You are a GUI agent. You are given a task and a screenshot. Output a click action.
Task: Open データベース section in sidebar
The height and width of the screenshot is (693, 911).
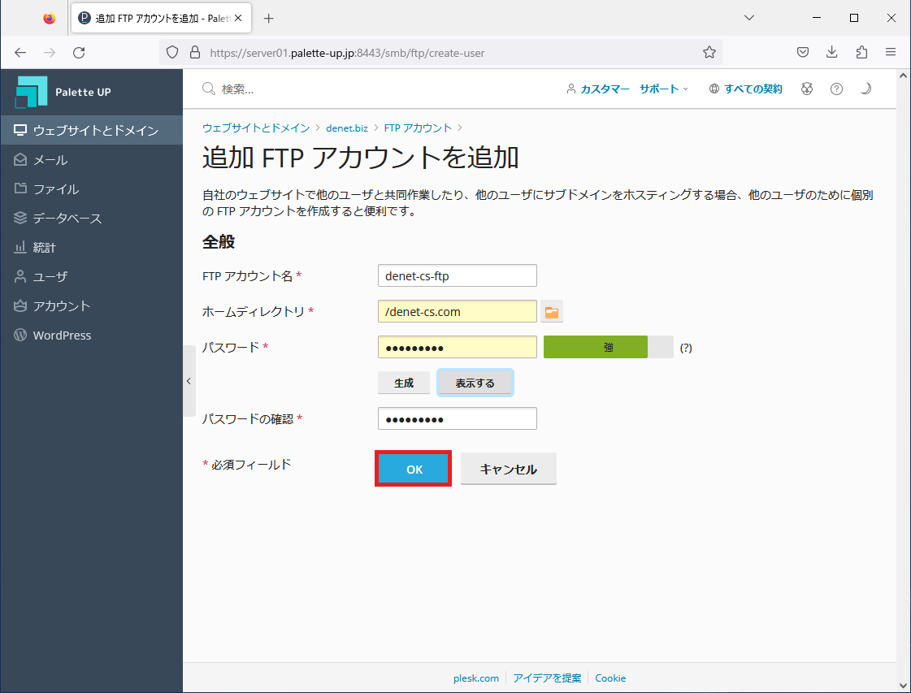[91, 218]
